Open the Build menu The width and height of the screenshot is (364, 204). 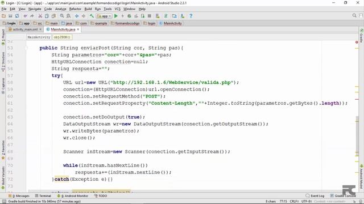pyautogui.click(x=88, y=9)
